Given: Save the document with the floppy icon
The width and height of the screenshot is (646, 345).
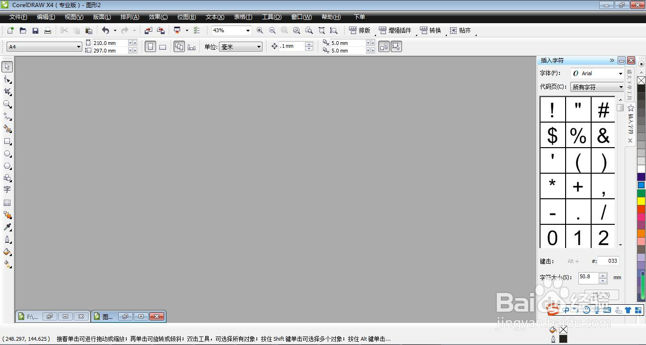Looking at the screenshot, I should [35, 30].
